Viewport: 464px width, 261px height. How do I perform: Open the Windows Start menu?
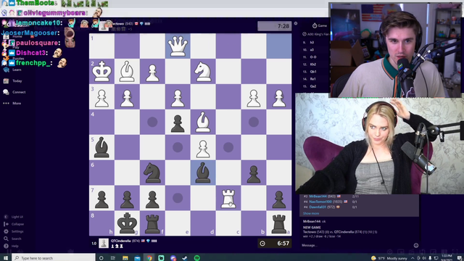click(x=6, y=258)
